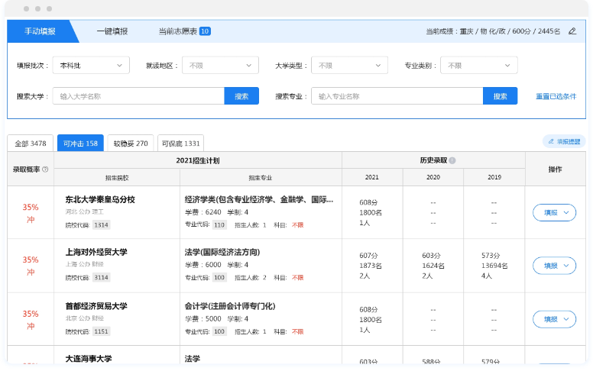
Task: Open the 大学类型 dropdown
Action: 349,66
